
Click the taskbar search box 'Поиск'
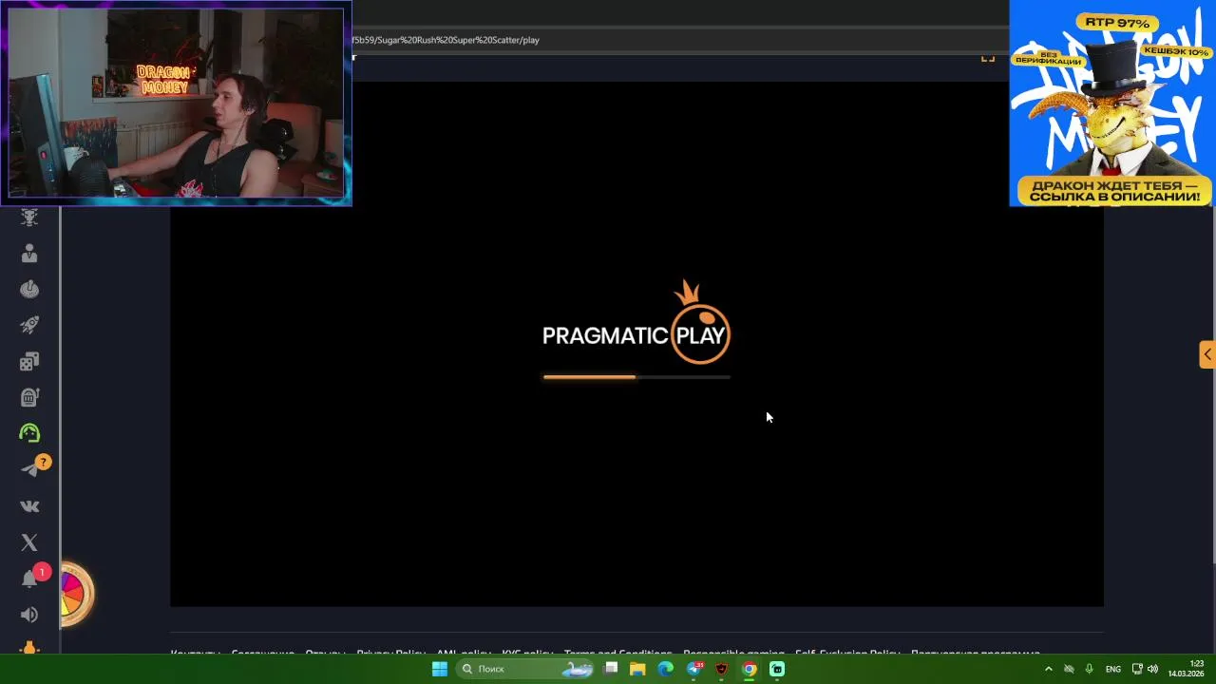[x=525, y=669]
